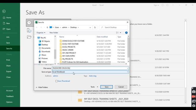The image size is (196, 110).
Task: Open the Organize dropdown menu
Action: point(41,33)
